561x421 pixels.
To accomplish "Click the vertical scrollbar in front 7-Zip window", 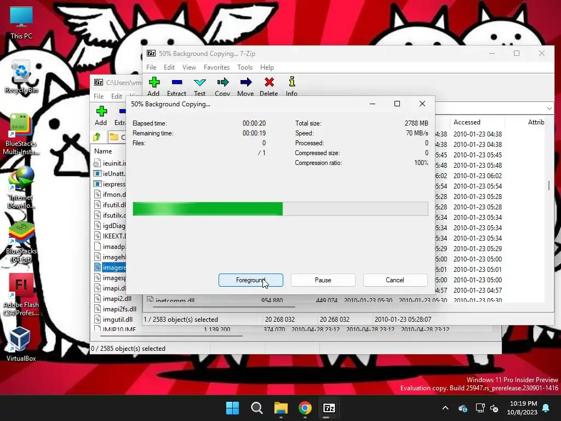I will [549, 185].
